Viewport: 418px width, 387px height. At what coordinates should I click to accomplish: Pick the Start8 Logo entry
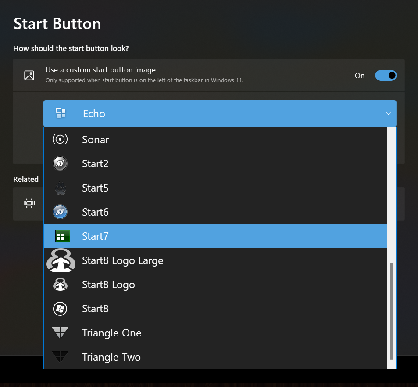click(x=215, y=285)
